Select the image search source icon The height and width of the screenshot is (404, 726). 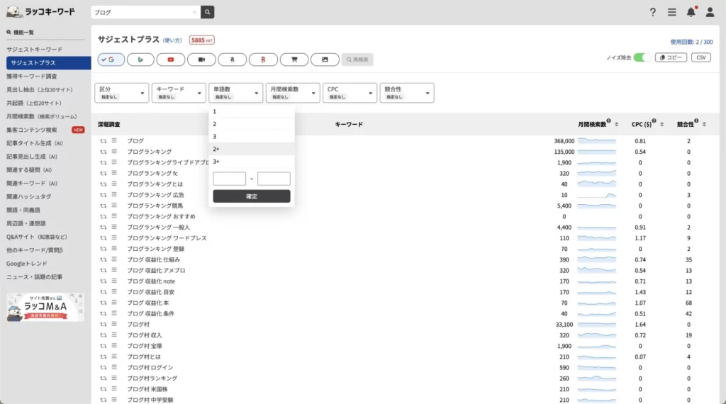[325, 60]
